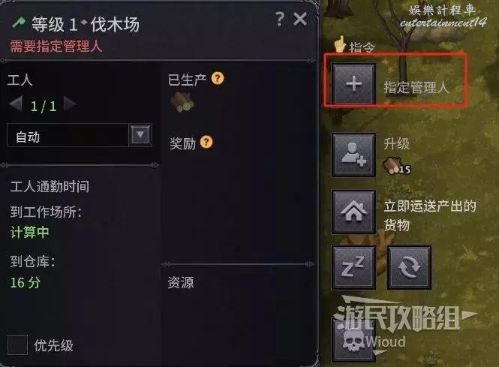Click the 升级 cost label with 15 wood
This screenshot has width=499, height=367.
point(397,157)
